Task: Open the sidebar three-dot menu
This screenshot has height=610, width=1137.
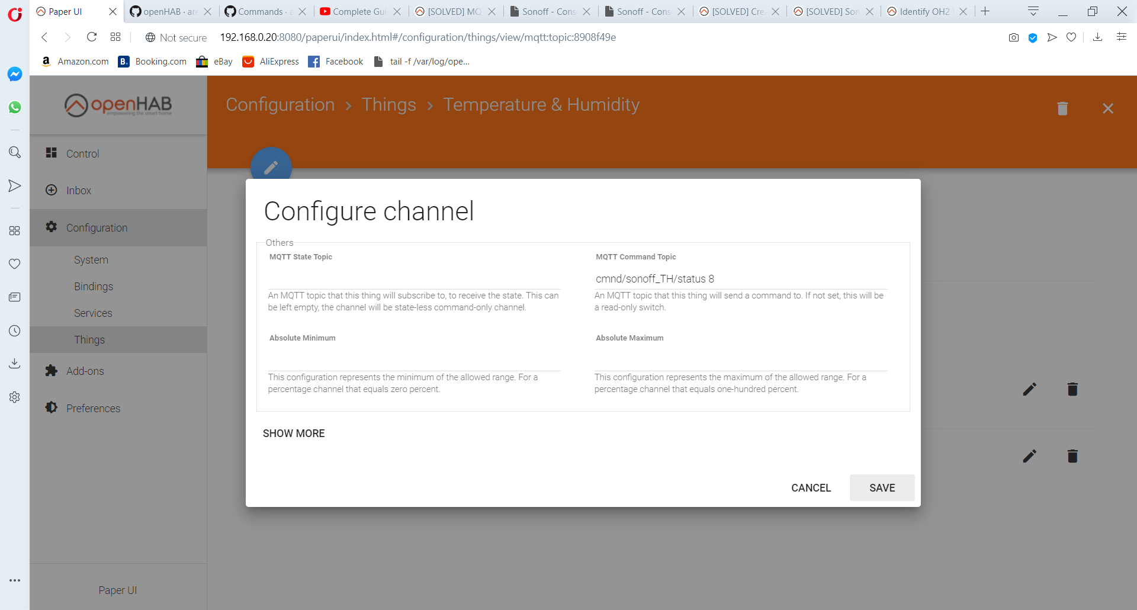Action: pos(15,580)
